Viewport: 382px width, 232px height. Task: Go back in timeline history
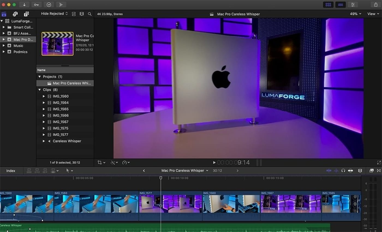144,171
